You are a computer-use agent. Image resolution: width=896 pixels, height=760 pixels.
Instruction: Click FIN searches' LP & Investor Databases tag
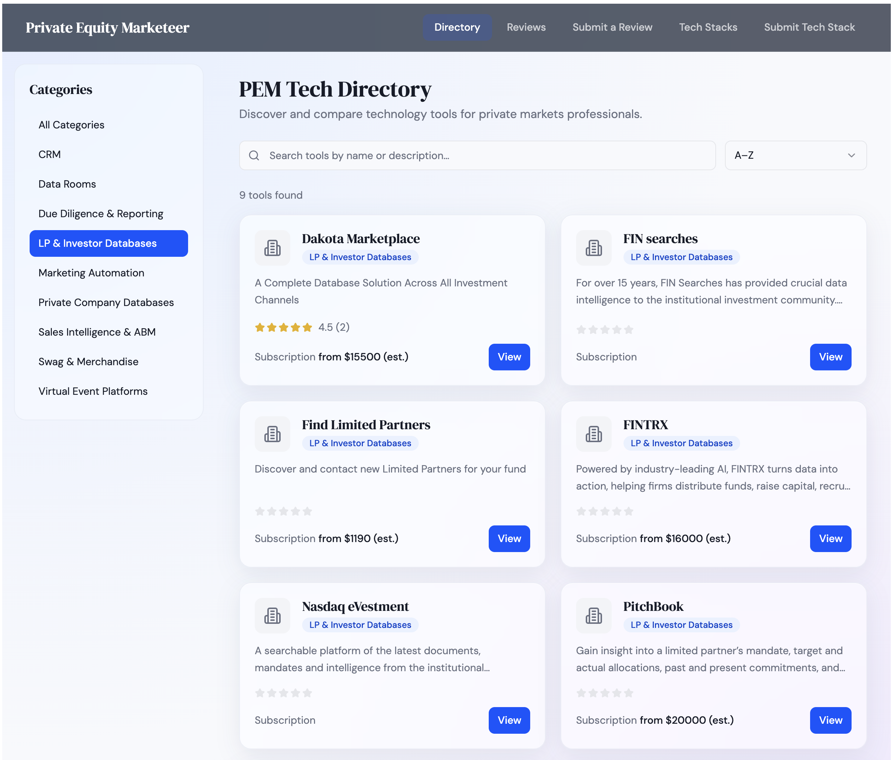(681, 257)
